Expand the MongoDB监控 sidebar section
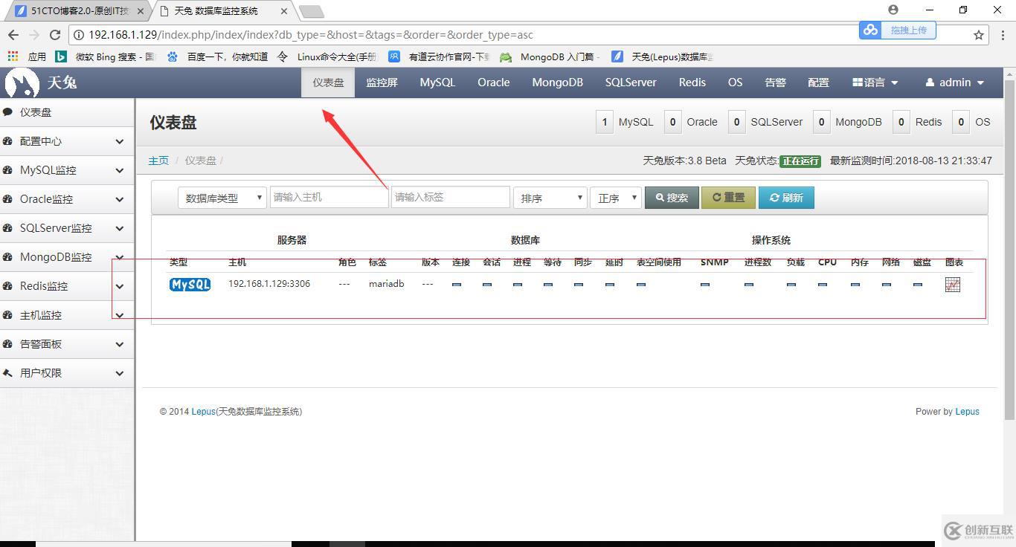The width and height of the screenshot is (1016, 547). 67,257
